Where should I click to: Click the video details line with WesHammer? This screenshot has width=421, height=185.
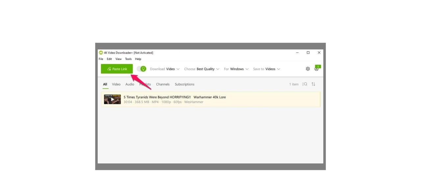coord(163,102)
